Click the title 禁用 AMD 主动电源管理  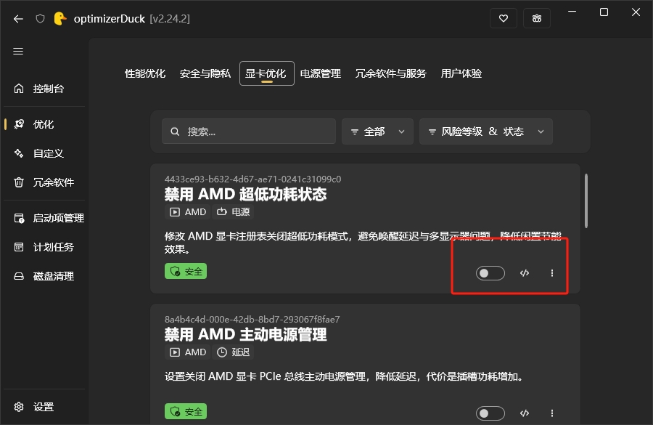246,334
